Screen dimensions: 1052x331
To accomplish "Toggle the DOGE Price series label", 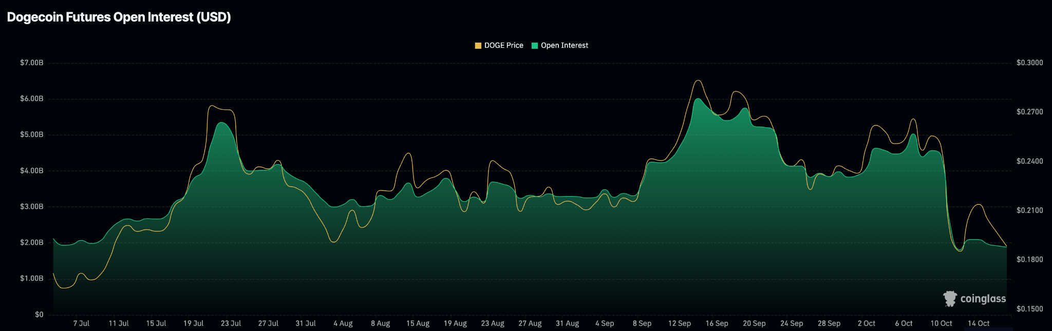I will [503, 46].
